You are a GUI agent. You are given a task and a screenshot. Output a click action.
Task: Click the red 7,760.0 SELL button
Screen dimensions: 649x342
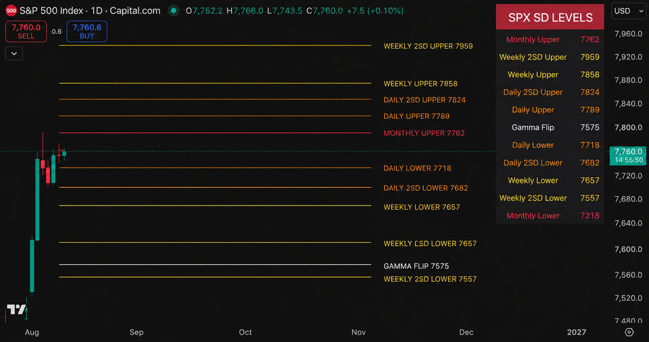click(26, 32)
